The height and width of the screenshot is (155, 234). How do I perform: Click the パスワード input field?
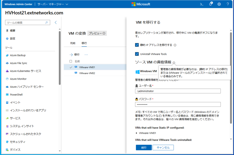178,104
